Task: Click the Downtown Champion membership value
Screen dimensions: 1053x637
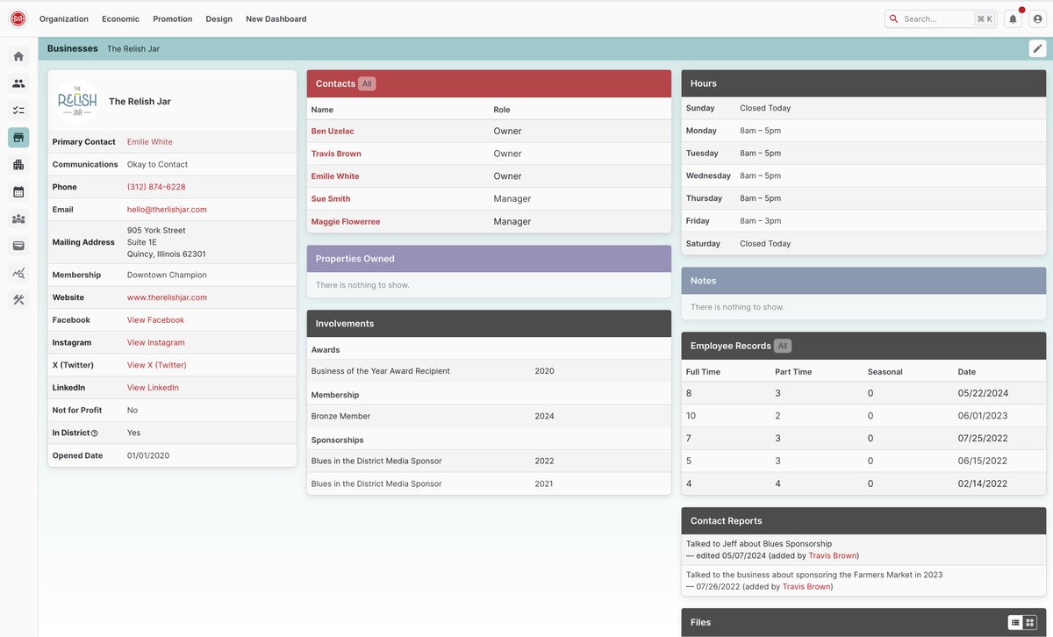Action: pyautogui.click(x=167, y=275)
